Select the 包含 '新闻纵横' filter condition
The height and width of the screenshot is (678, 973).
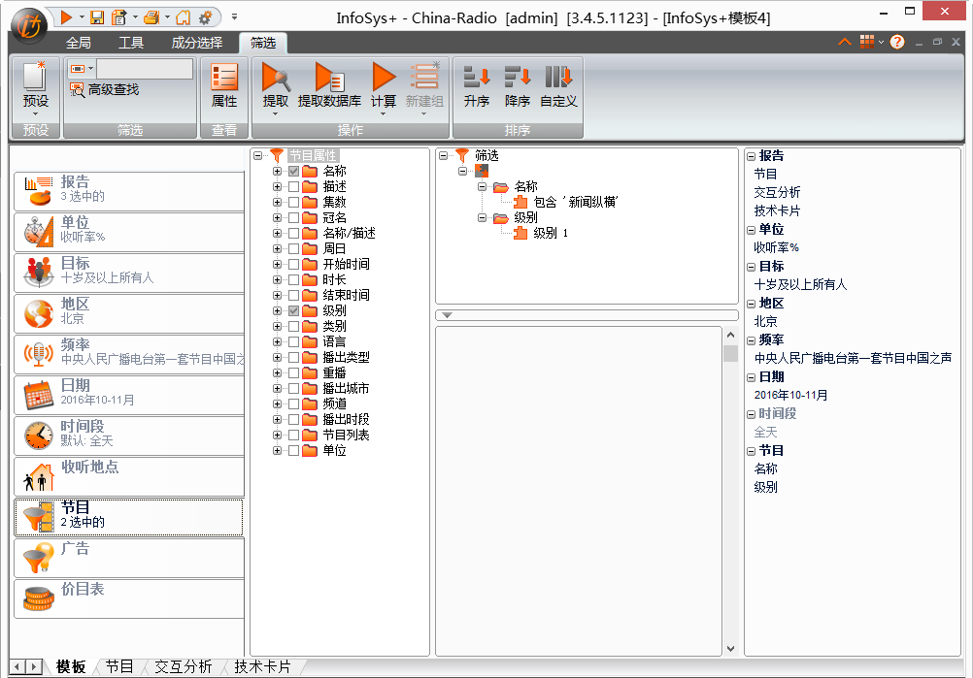pos(575,202)
